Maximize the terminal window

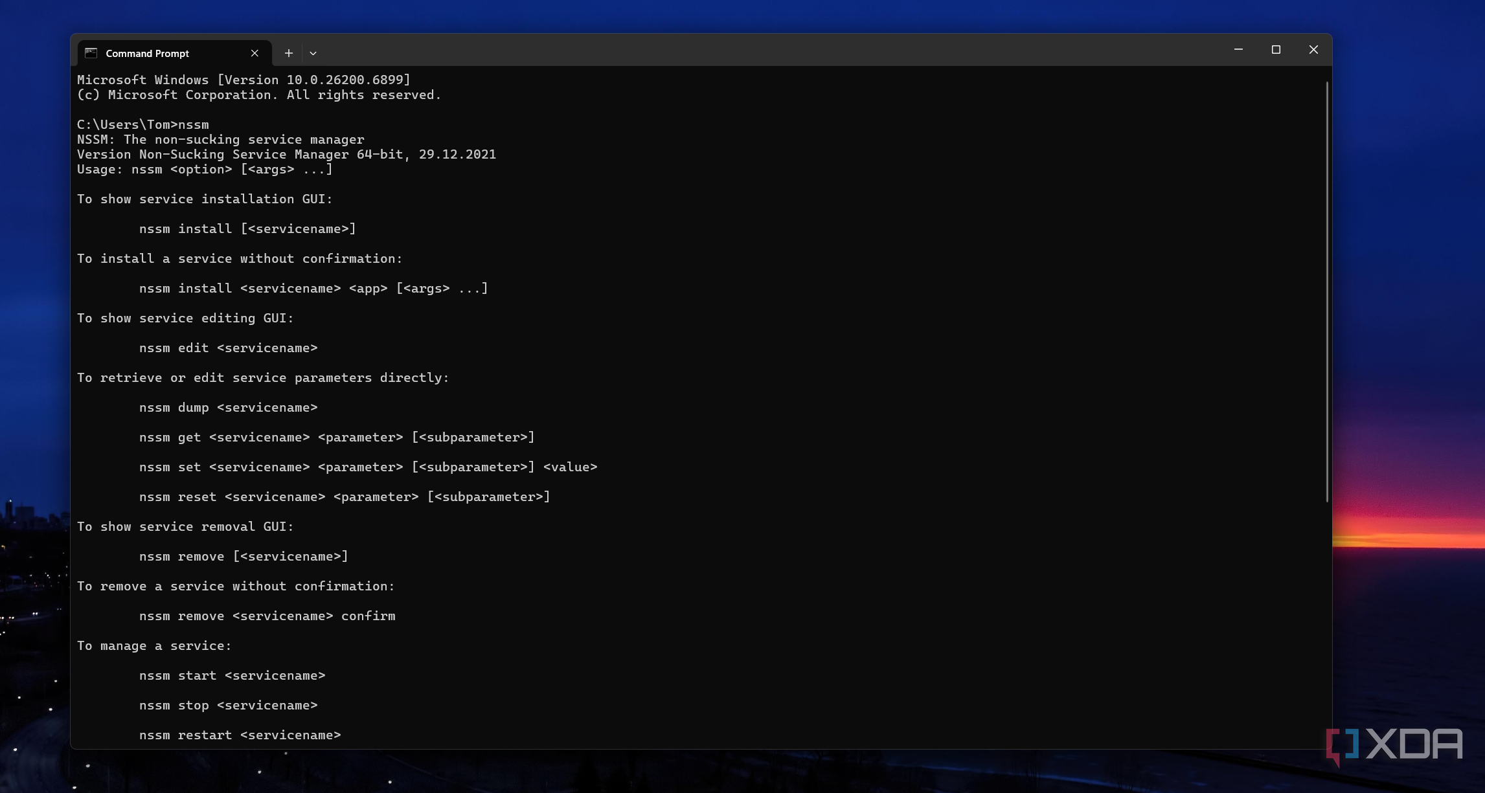point(1276,50)
